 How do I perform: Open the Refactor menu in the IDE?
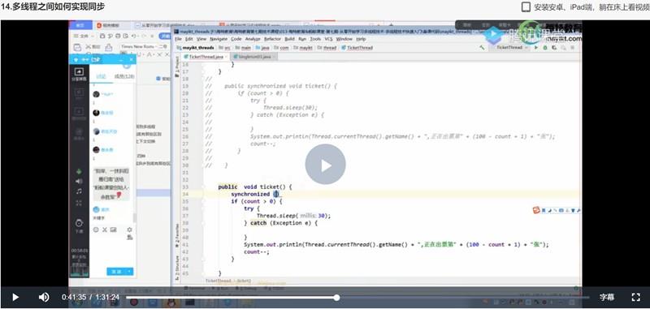[272, 38]
